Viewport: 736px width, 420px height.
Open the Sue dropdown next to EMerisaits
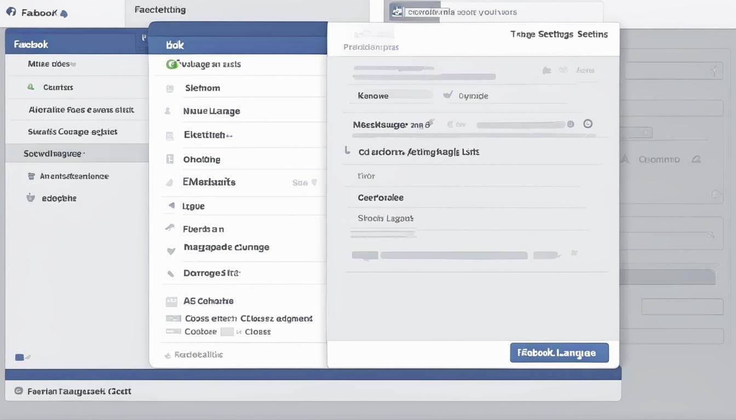pyautogui.click(x=302, y=182)
